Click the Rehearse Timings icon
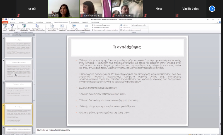 tap(74, 27)
